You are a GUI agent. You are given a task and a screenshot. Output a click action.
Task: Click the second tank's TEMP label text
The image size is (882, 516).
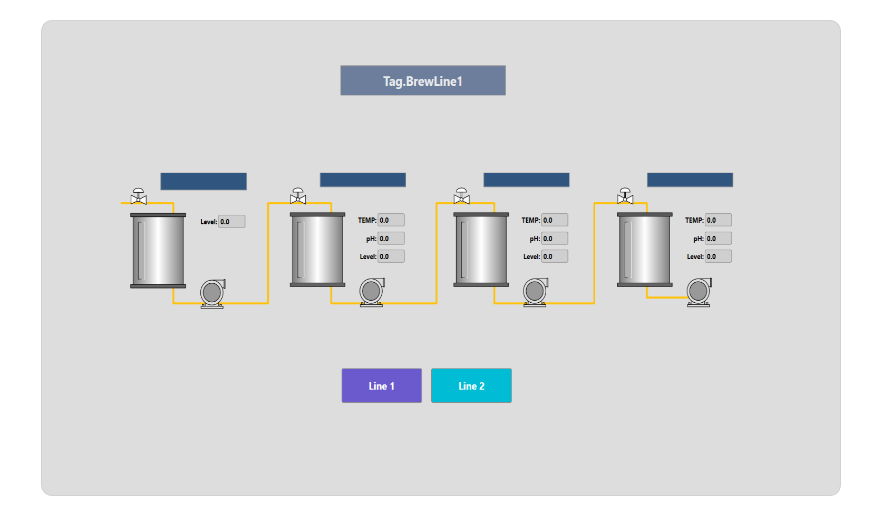(x=367, y=220)
